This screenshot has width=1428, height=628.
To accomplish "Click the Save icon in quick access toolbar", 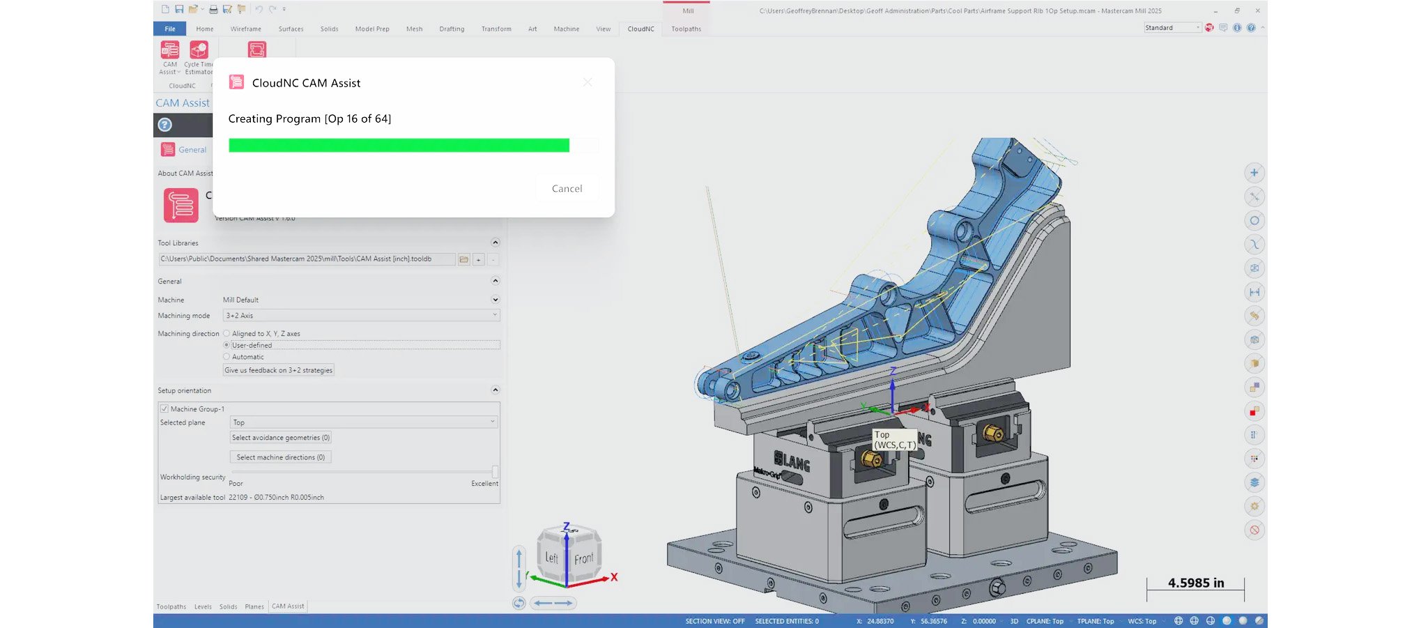I will (179, 9).
